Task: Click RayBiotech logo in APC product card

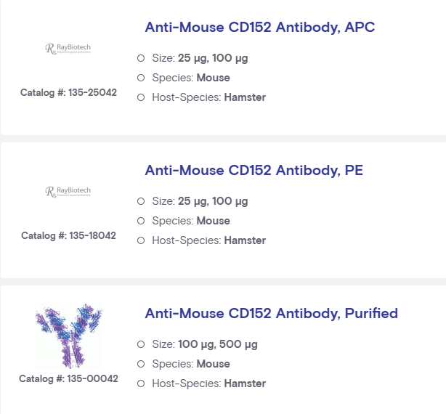Action: pos(68,49)
